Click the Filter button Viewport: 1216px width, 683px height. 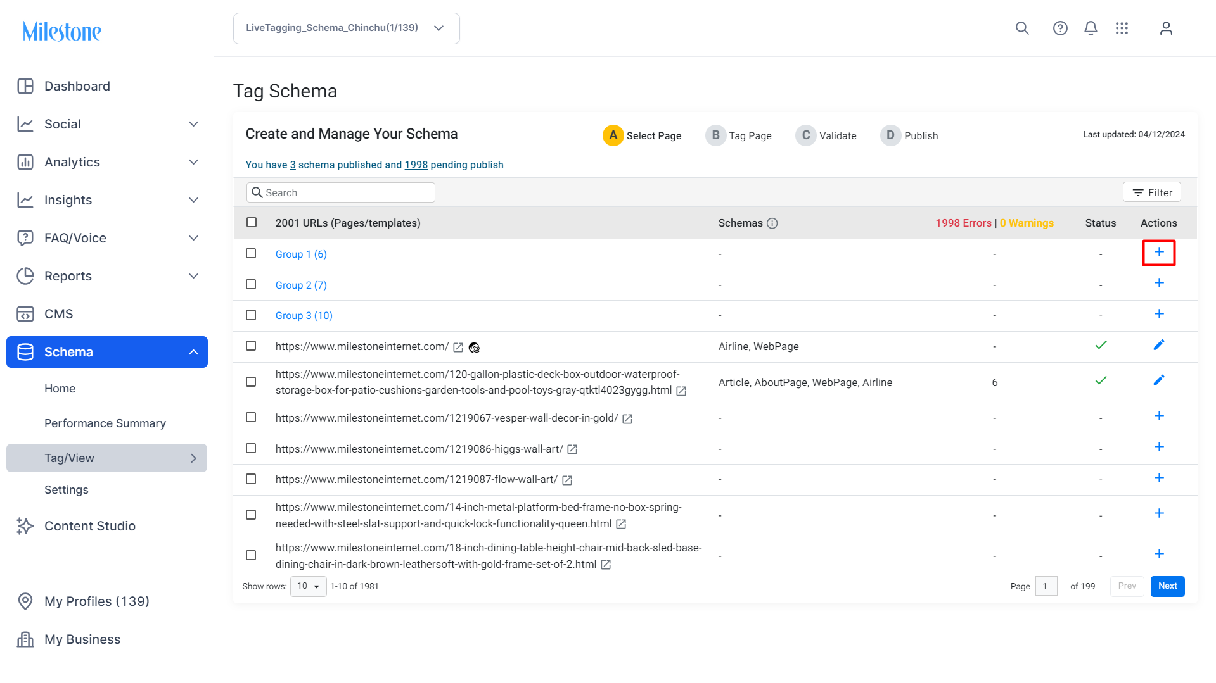click(x=1152, y=192)
